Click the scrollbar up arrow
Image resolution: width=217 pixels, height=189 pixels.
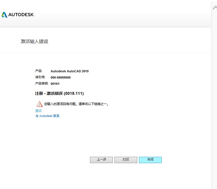215,8
